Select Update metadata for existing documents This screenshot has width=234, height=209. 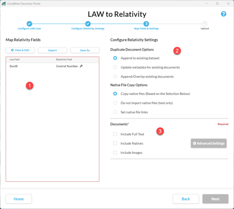[x=115, y=67]
